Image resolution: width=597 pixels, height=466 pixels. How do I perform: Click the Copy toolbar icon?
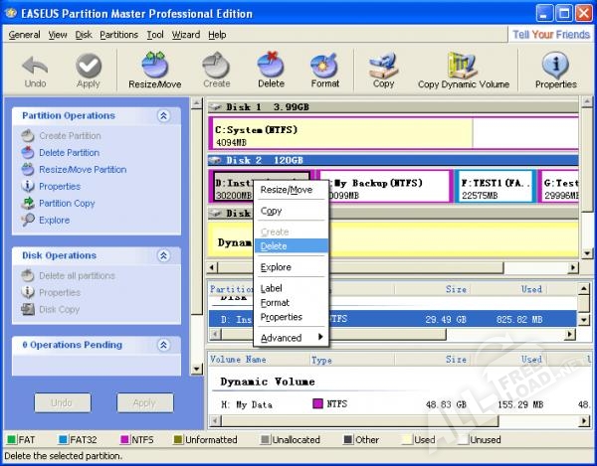click(x=383, y=70)
